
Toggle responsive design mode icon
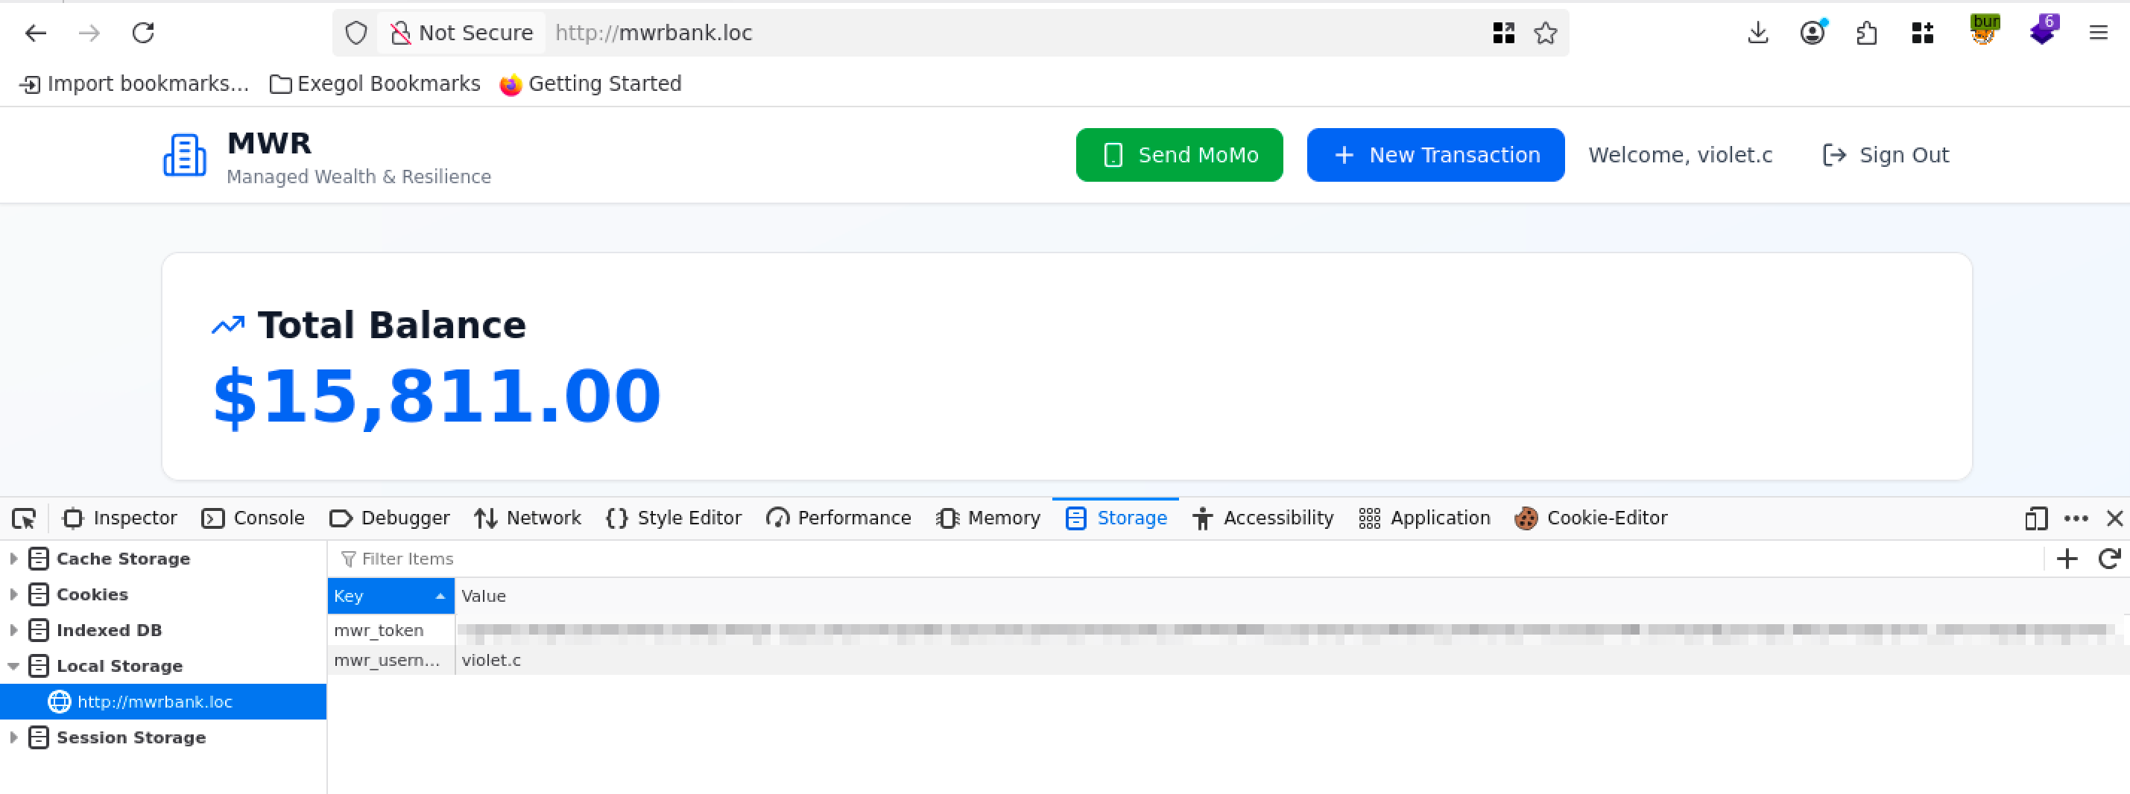[x=2036, y=518]
